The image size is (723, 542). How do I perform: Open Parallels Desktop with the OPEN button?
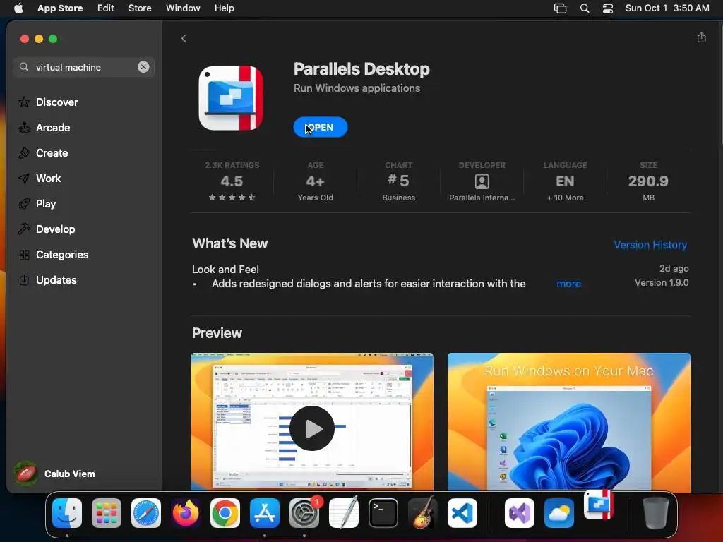click(321, 127)
